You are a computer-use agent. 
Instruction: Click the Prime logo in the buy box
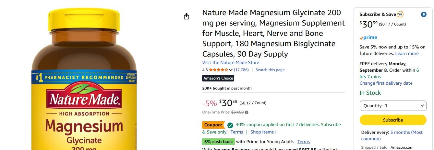368,37
